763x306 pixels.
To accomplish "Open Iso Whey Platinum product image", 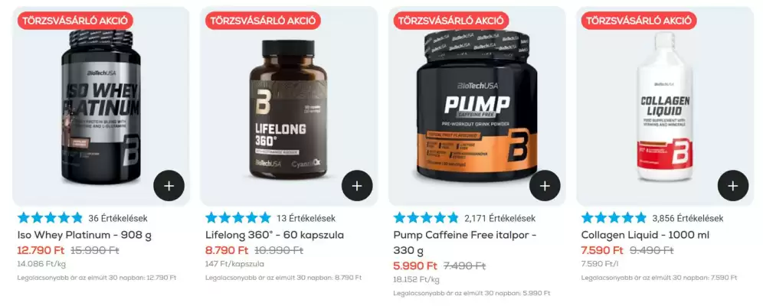I will (101, 107).
